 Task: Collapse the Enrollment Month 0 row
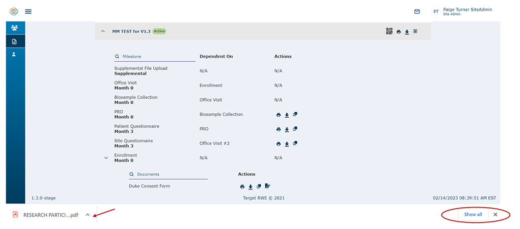tap(106, 158)
